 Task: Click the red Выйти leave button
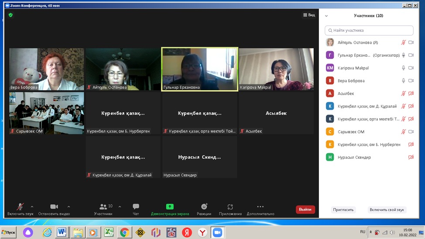305,209
